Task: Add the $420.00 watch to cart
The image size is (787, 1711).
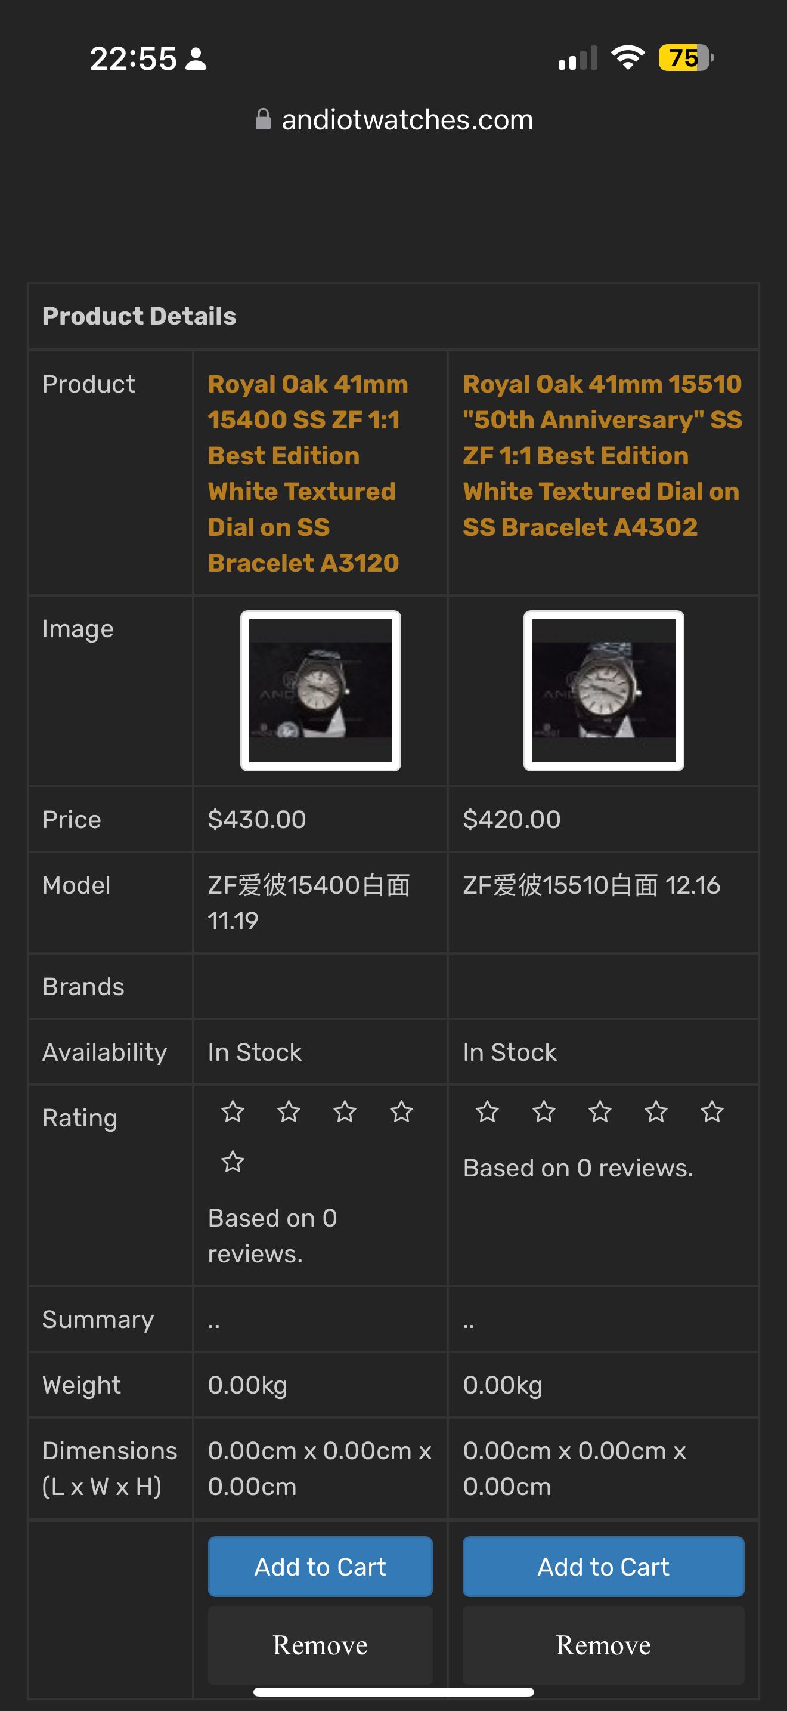Action: coord(603,1566)
